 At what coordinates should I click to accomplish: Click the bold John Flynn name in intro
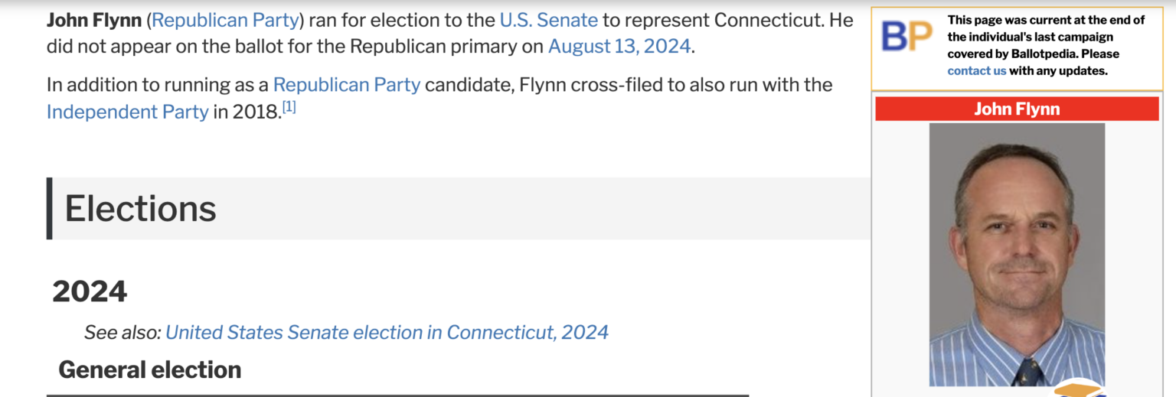coord(93,20)
